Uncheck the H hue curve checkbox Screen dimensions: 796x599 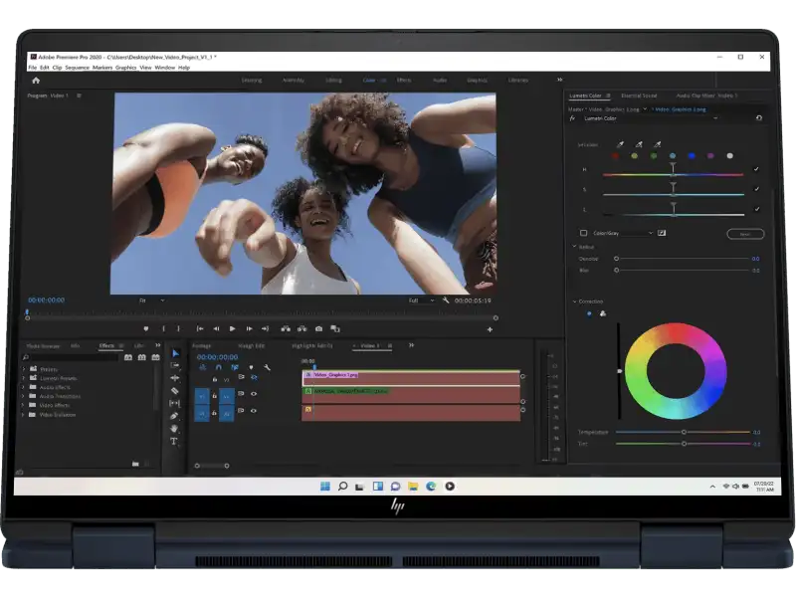[x=756, y=169]
